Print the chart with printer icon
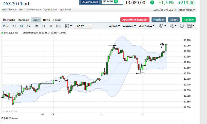Image resolution: width=207 pixels, height=124 pixels. [x=182, y=26]
